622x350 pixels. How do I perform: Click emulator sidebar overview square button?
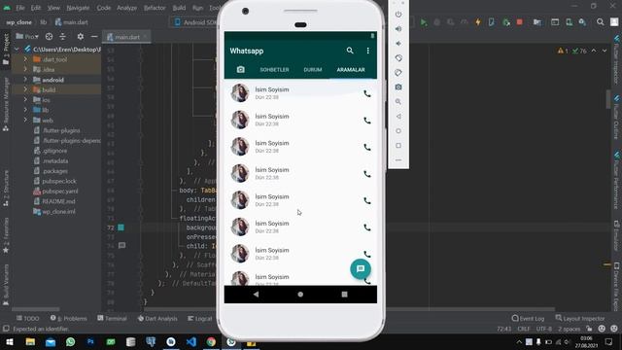398,146
